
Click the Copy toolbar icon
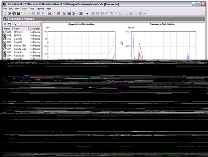[29, 13]
